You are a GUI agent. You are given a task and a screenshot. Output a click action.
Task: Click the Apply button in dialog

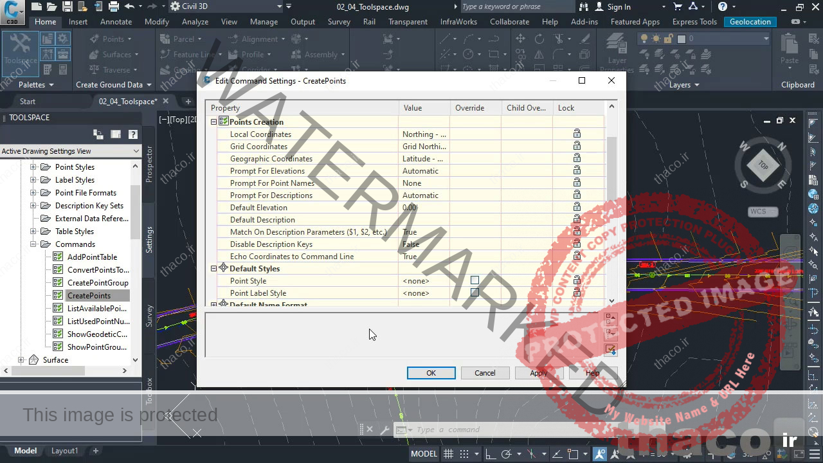539,373
